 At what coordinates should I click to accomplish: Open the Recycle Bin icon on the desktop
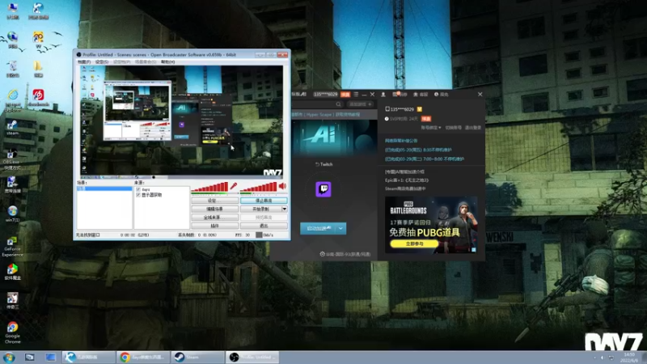point(12,69)
